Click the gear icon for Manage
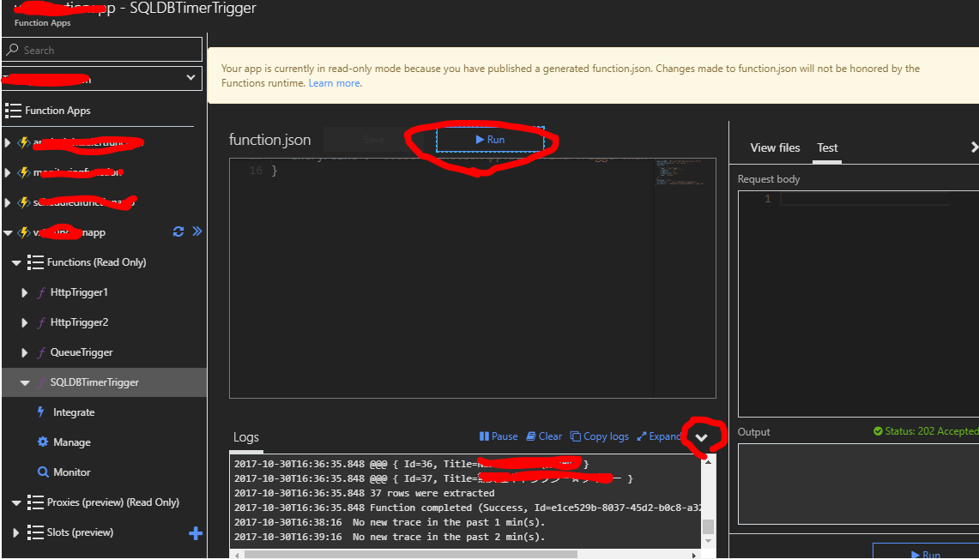Image resolution: width=979 pixels, height=559 pixels. click(x=42, y=442)
